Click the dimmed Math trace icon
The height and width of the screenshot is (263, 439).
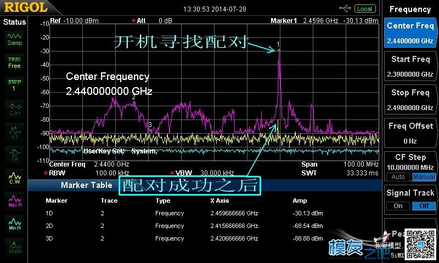[15, 248]
